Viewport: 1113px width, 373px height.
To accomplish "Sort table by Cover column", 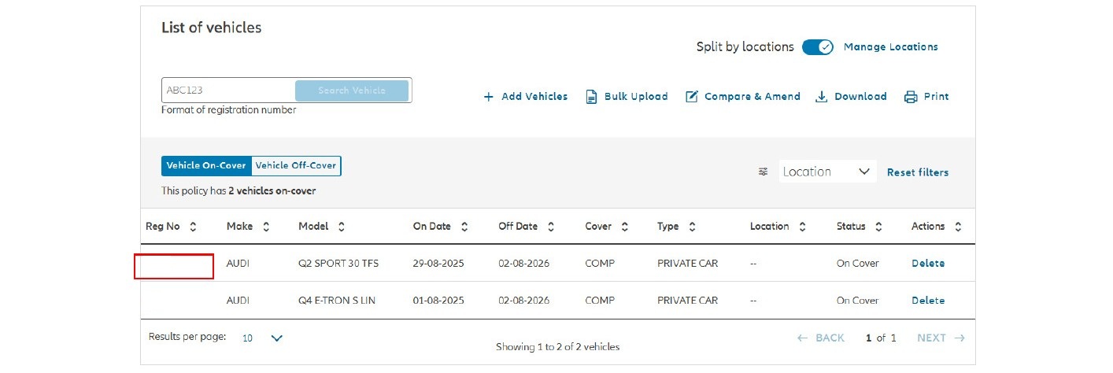I will pos(624,227).
